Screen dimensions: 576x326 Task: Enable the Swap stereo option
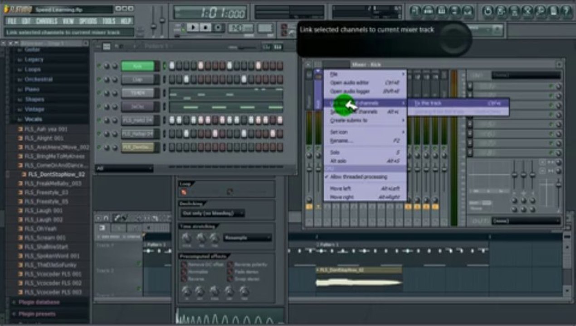tap(230, 279)
